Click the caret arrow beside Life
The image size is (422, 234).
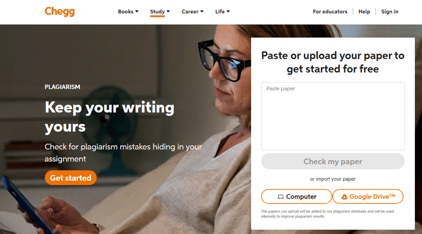[x=228, y=12]
